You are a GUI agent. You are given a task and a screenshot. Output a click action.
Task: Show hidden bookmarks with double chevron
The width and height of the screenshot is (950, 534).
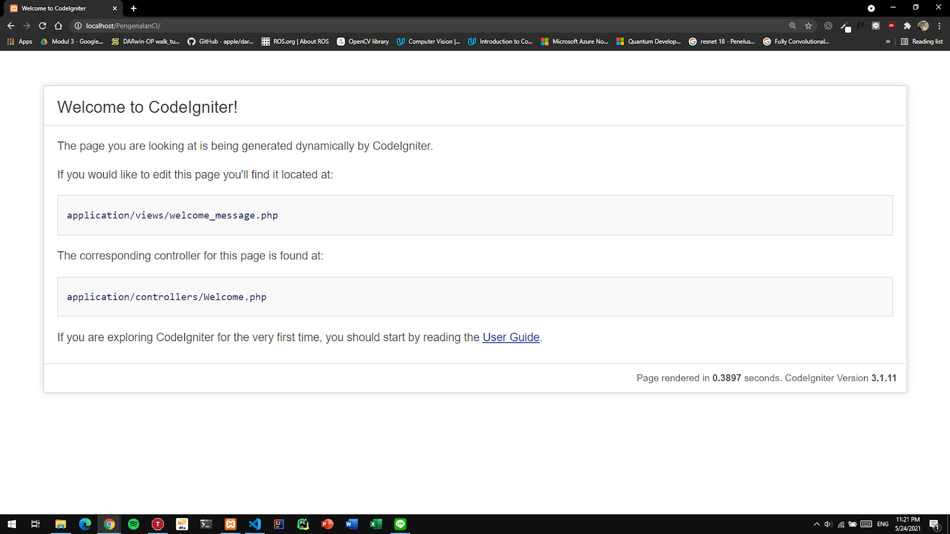point(888,42)
